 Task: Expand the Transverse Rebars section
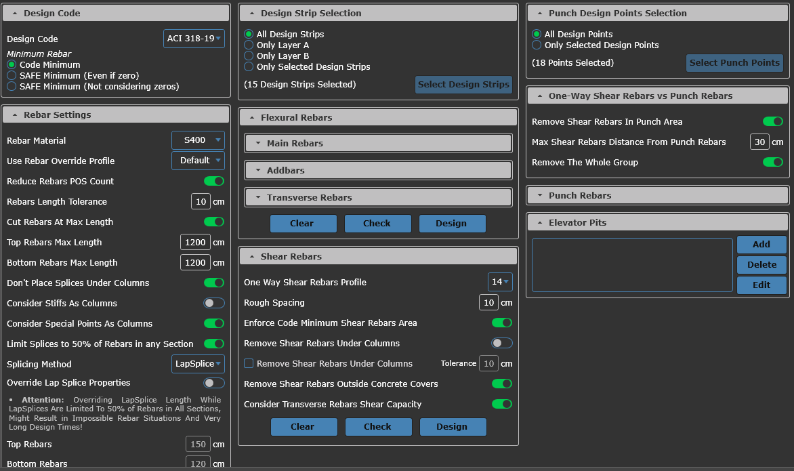pyautogui.click(x=378, y=197)
